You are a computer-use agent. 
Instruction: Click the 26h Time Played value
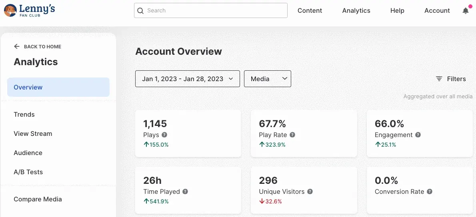152,180
